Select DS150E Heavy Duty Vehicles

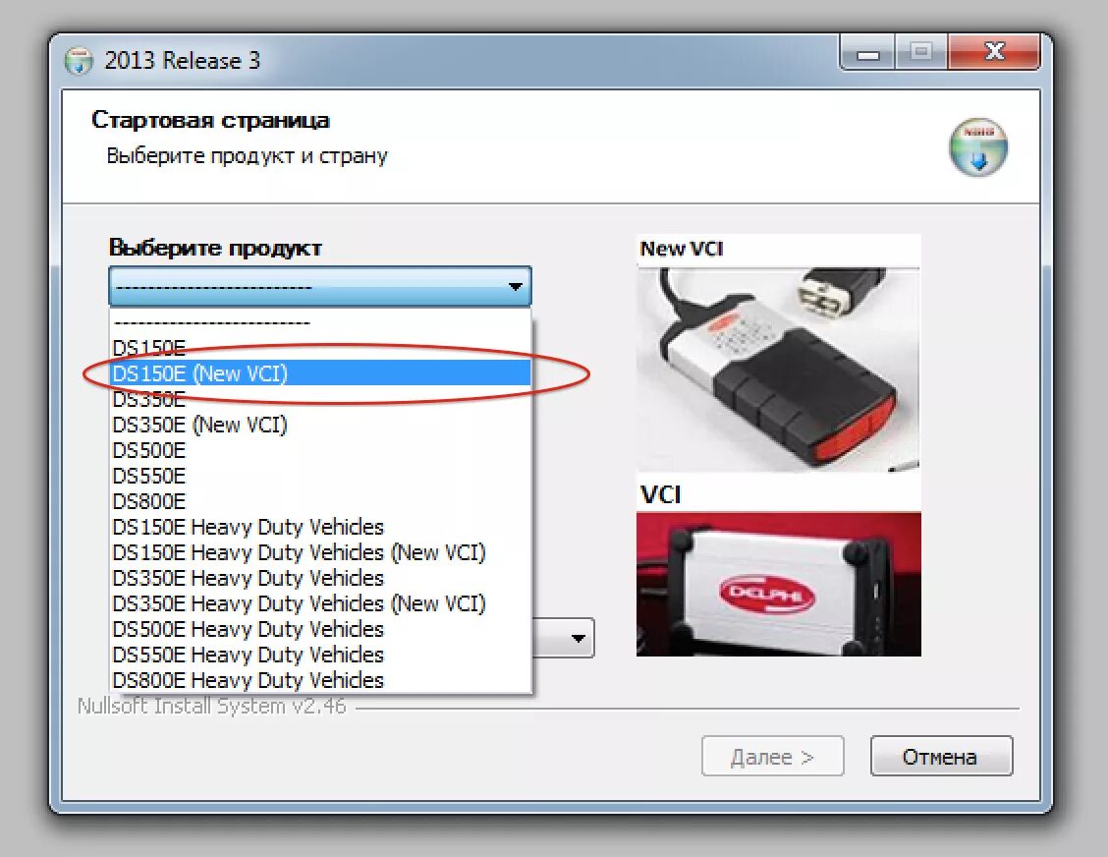(x=320, y=527)
